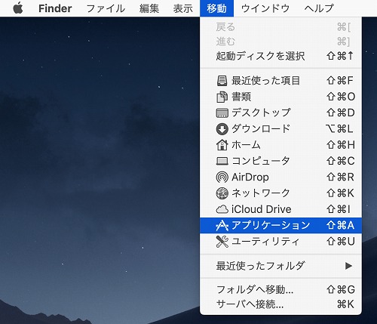Open the ファイル menu
Viewport: 377px width, 324px height.
(x=106, y=8)
